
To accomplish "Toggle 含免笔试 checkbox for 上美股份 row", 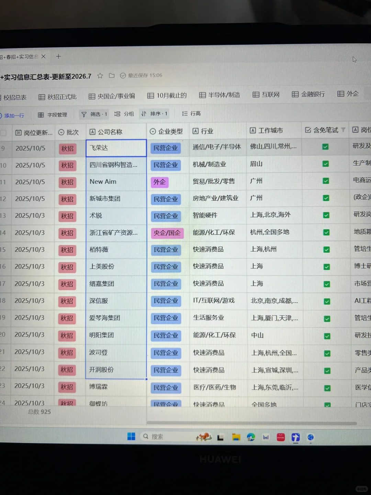I will tap(327, 267).
